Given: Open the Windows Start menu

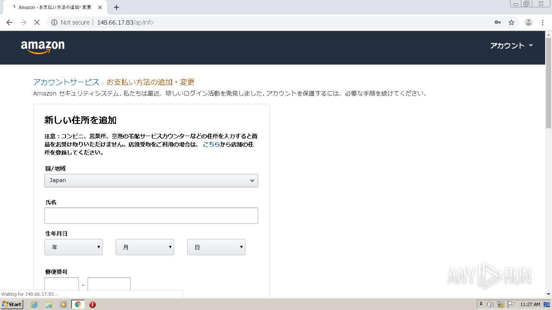Looking at the screenshot, I should coord(12,304).
